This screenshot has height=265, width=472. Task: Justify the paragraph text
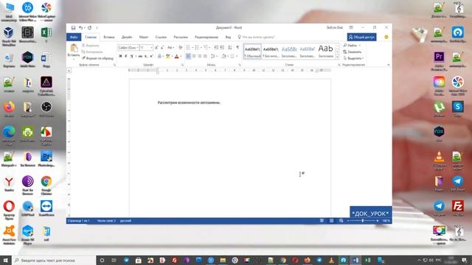pos(205,56)
